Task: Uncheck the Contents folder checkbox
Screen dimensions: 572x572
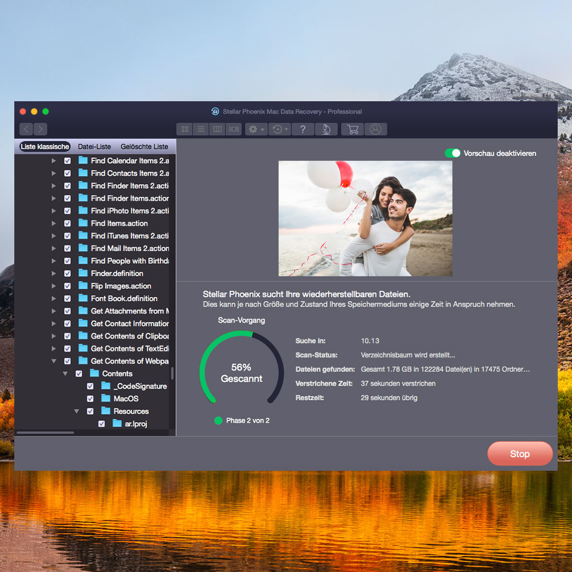Action: point(79,374)
